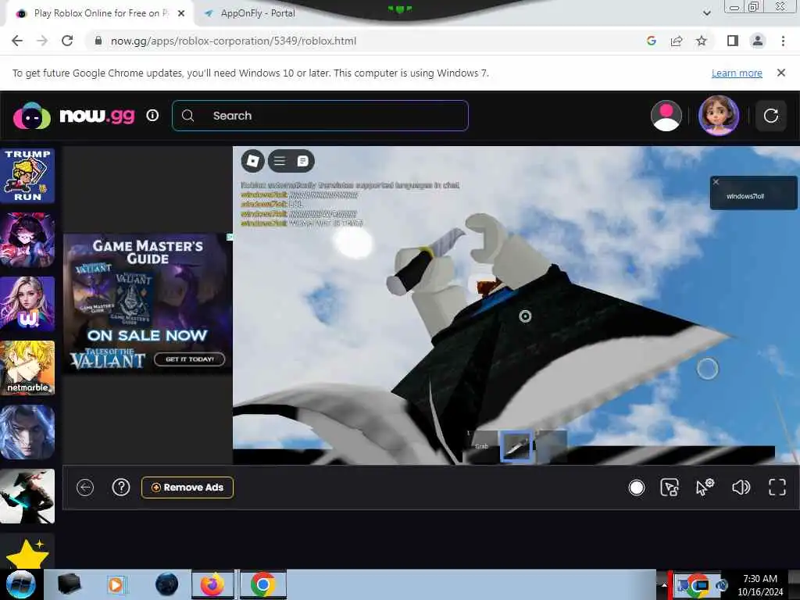800x600 pixels.
Task: Open the Windows Start orb
Action: 21,584
